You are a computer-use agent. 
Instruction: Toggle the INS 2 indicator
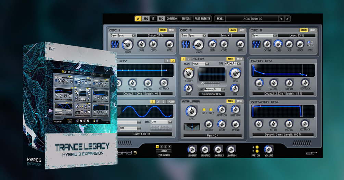pyautogui.click(x=211, y=109)
